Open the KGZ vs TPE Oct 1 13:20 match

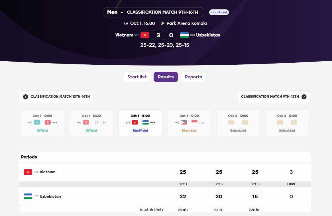pyautogui.click(x=91, y=123)
